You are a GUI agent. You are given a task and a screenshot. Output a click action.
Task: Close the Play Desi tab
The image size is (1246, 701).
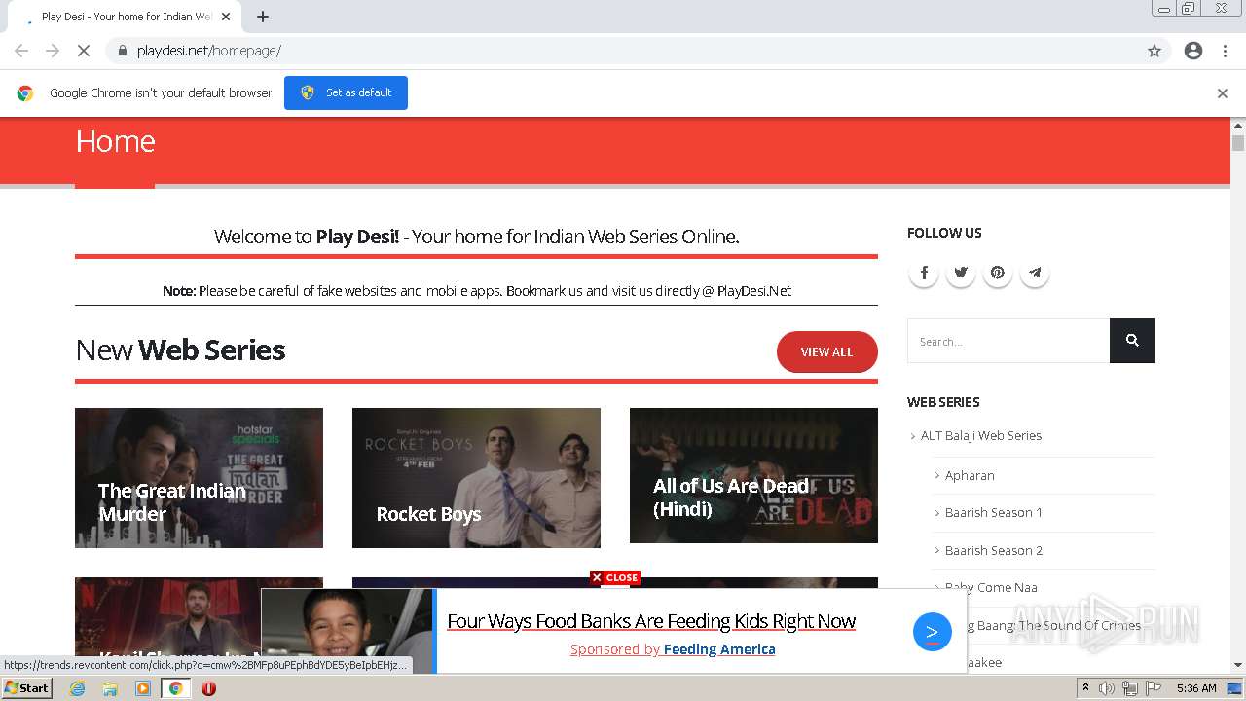click(x=226, y=17)
